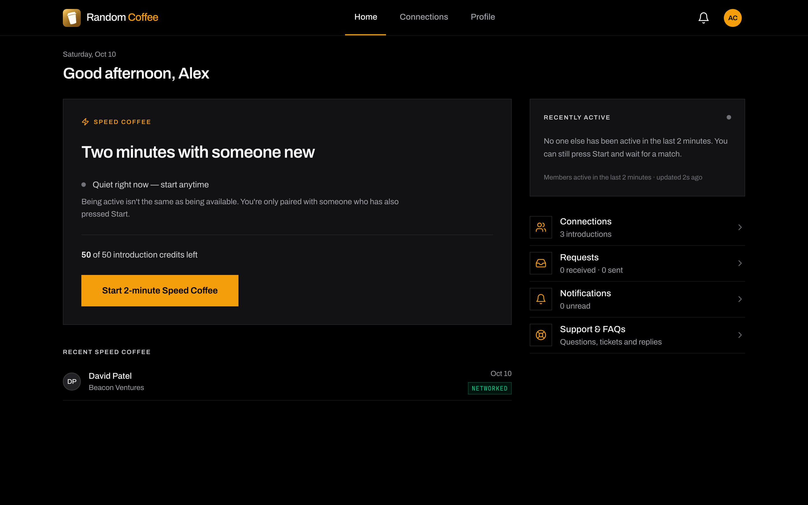Click the RECENT SPEED COFFEE section label
Viewport: 808px width, 505px height.
tap(107, 352)
